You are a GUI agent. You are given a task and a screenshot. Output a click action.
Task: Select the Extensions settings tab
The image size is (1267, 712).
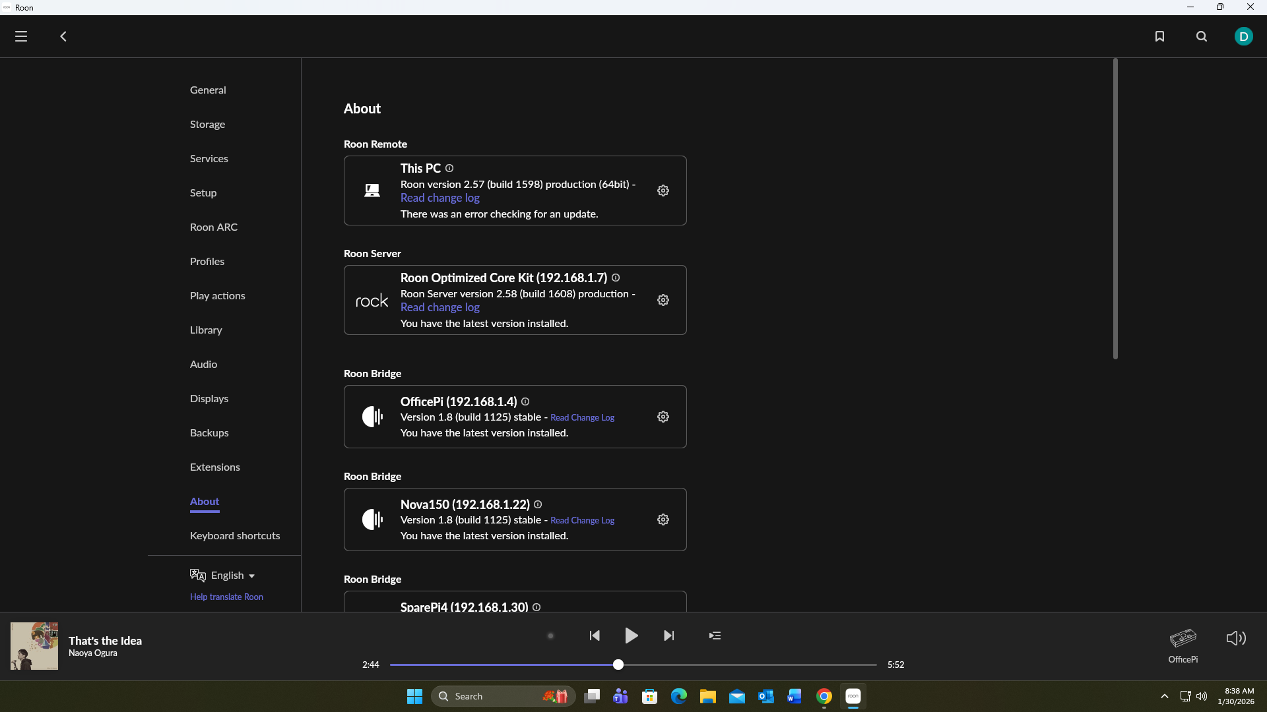[214, 467]
